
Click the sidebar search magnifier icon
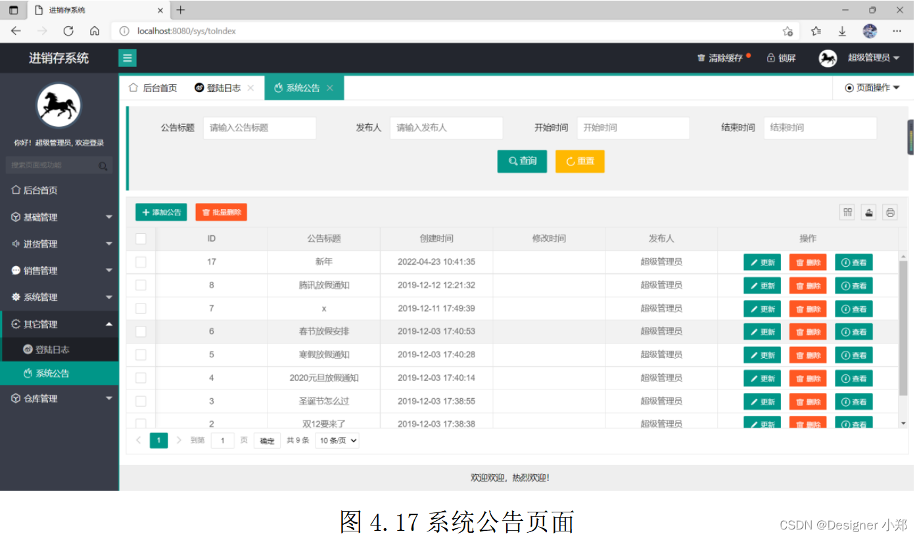pos(103,166)
